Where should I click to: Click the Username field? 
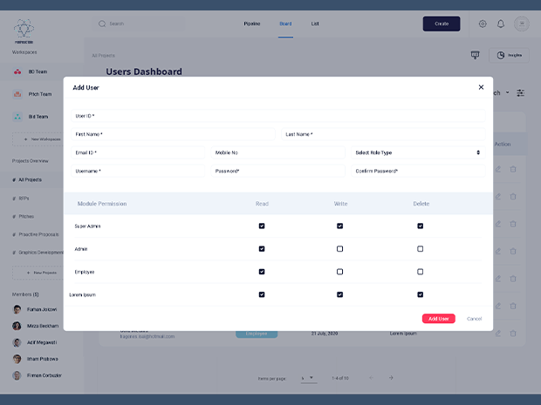coord(138,171)
